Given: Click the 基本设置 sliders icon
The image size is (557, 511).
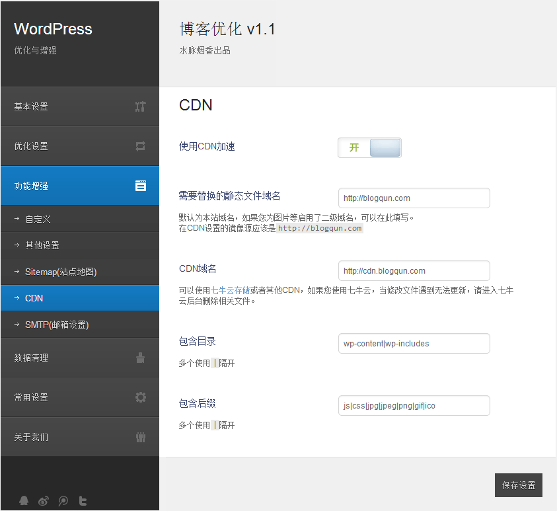Looking at the screenshot, I should coord(140,106).
